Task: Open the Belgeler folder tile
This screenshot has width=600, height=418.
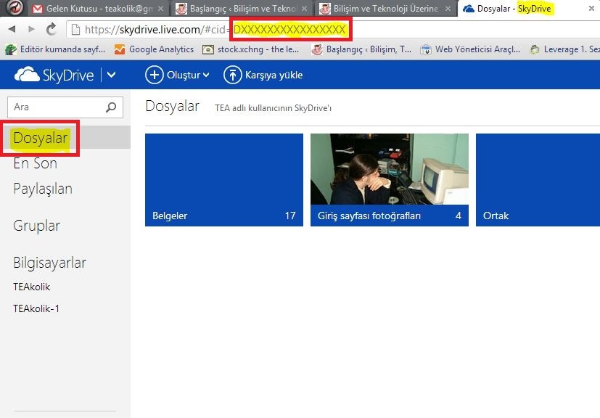Action: [x=224, y=180]
